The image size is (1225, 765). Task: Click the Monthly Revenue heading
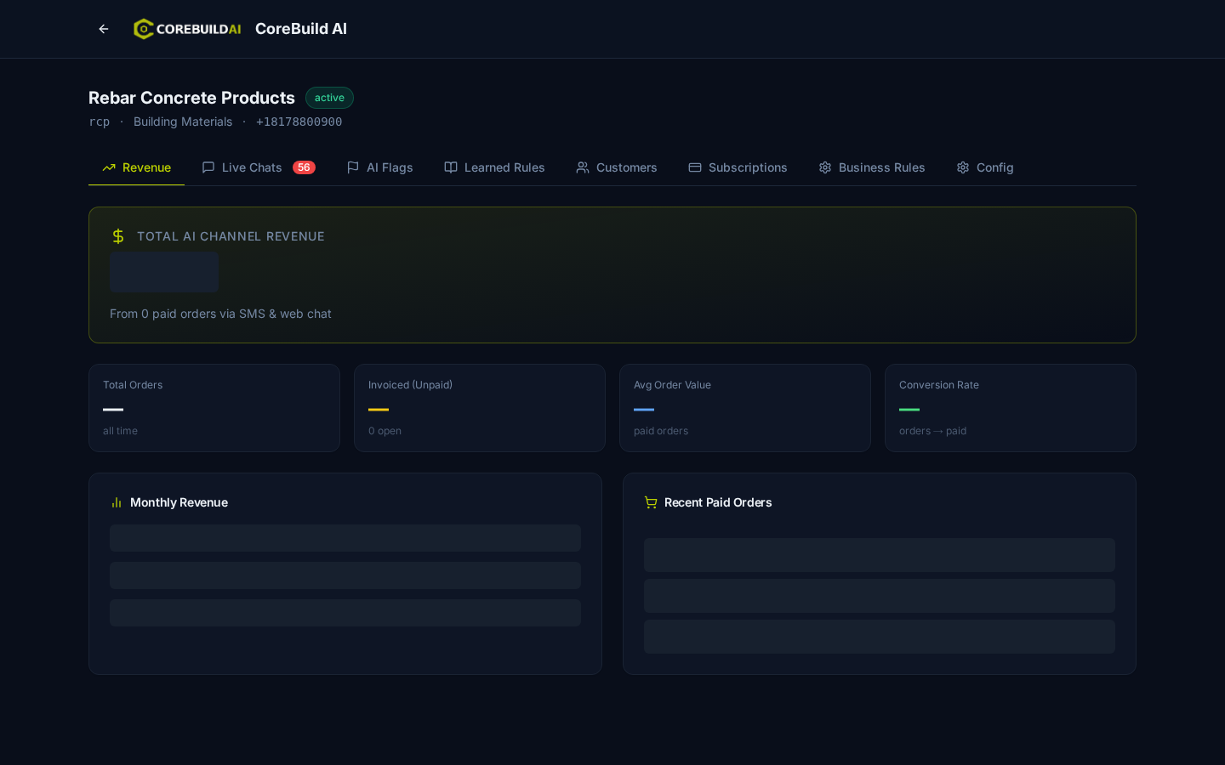pos(179,502)
